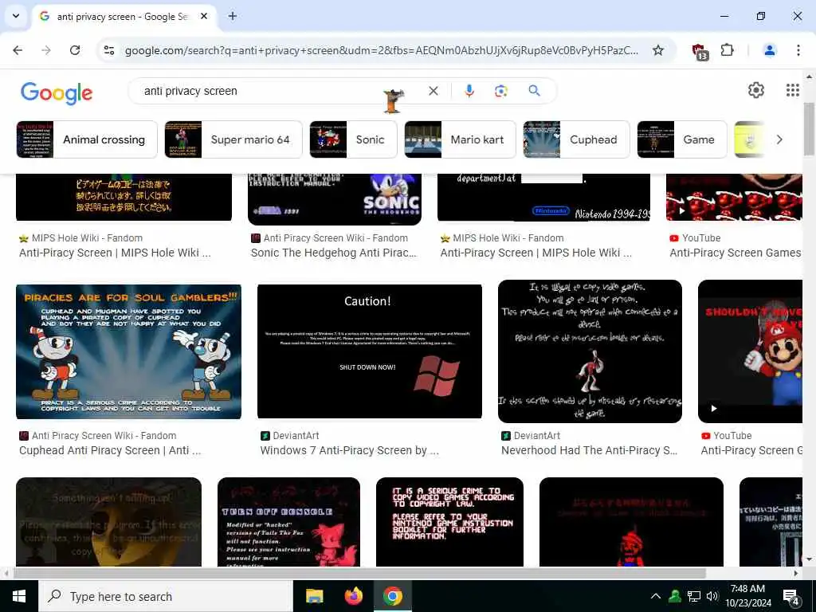
Task: Reload the current page
Action: click(75, 50)
